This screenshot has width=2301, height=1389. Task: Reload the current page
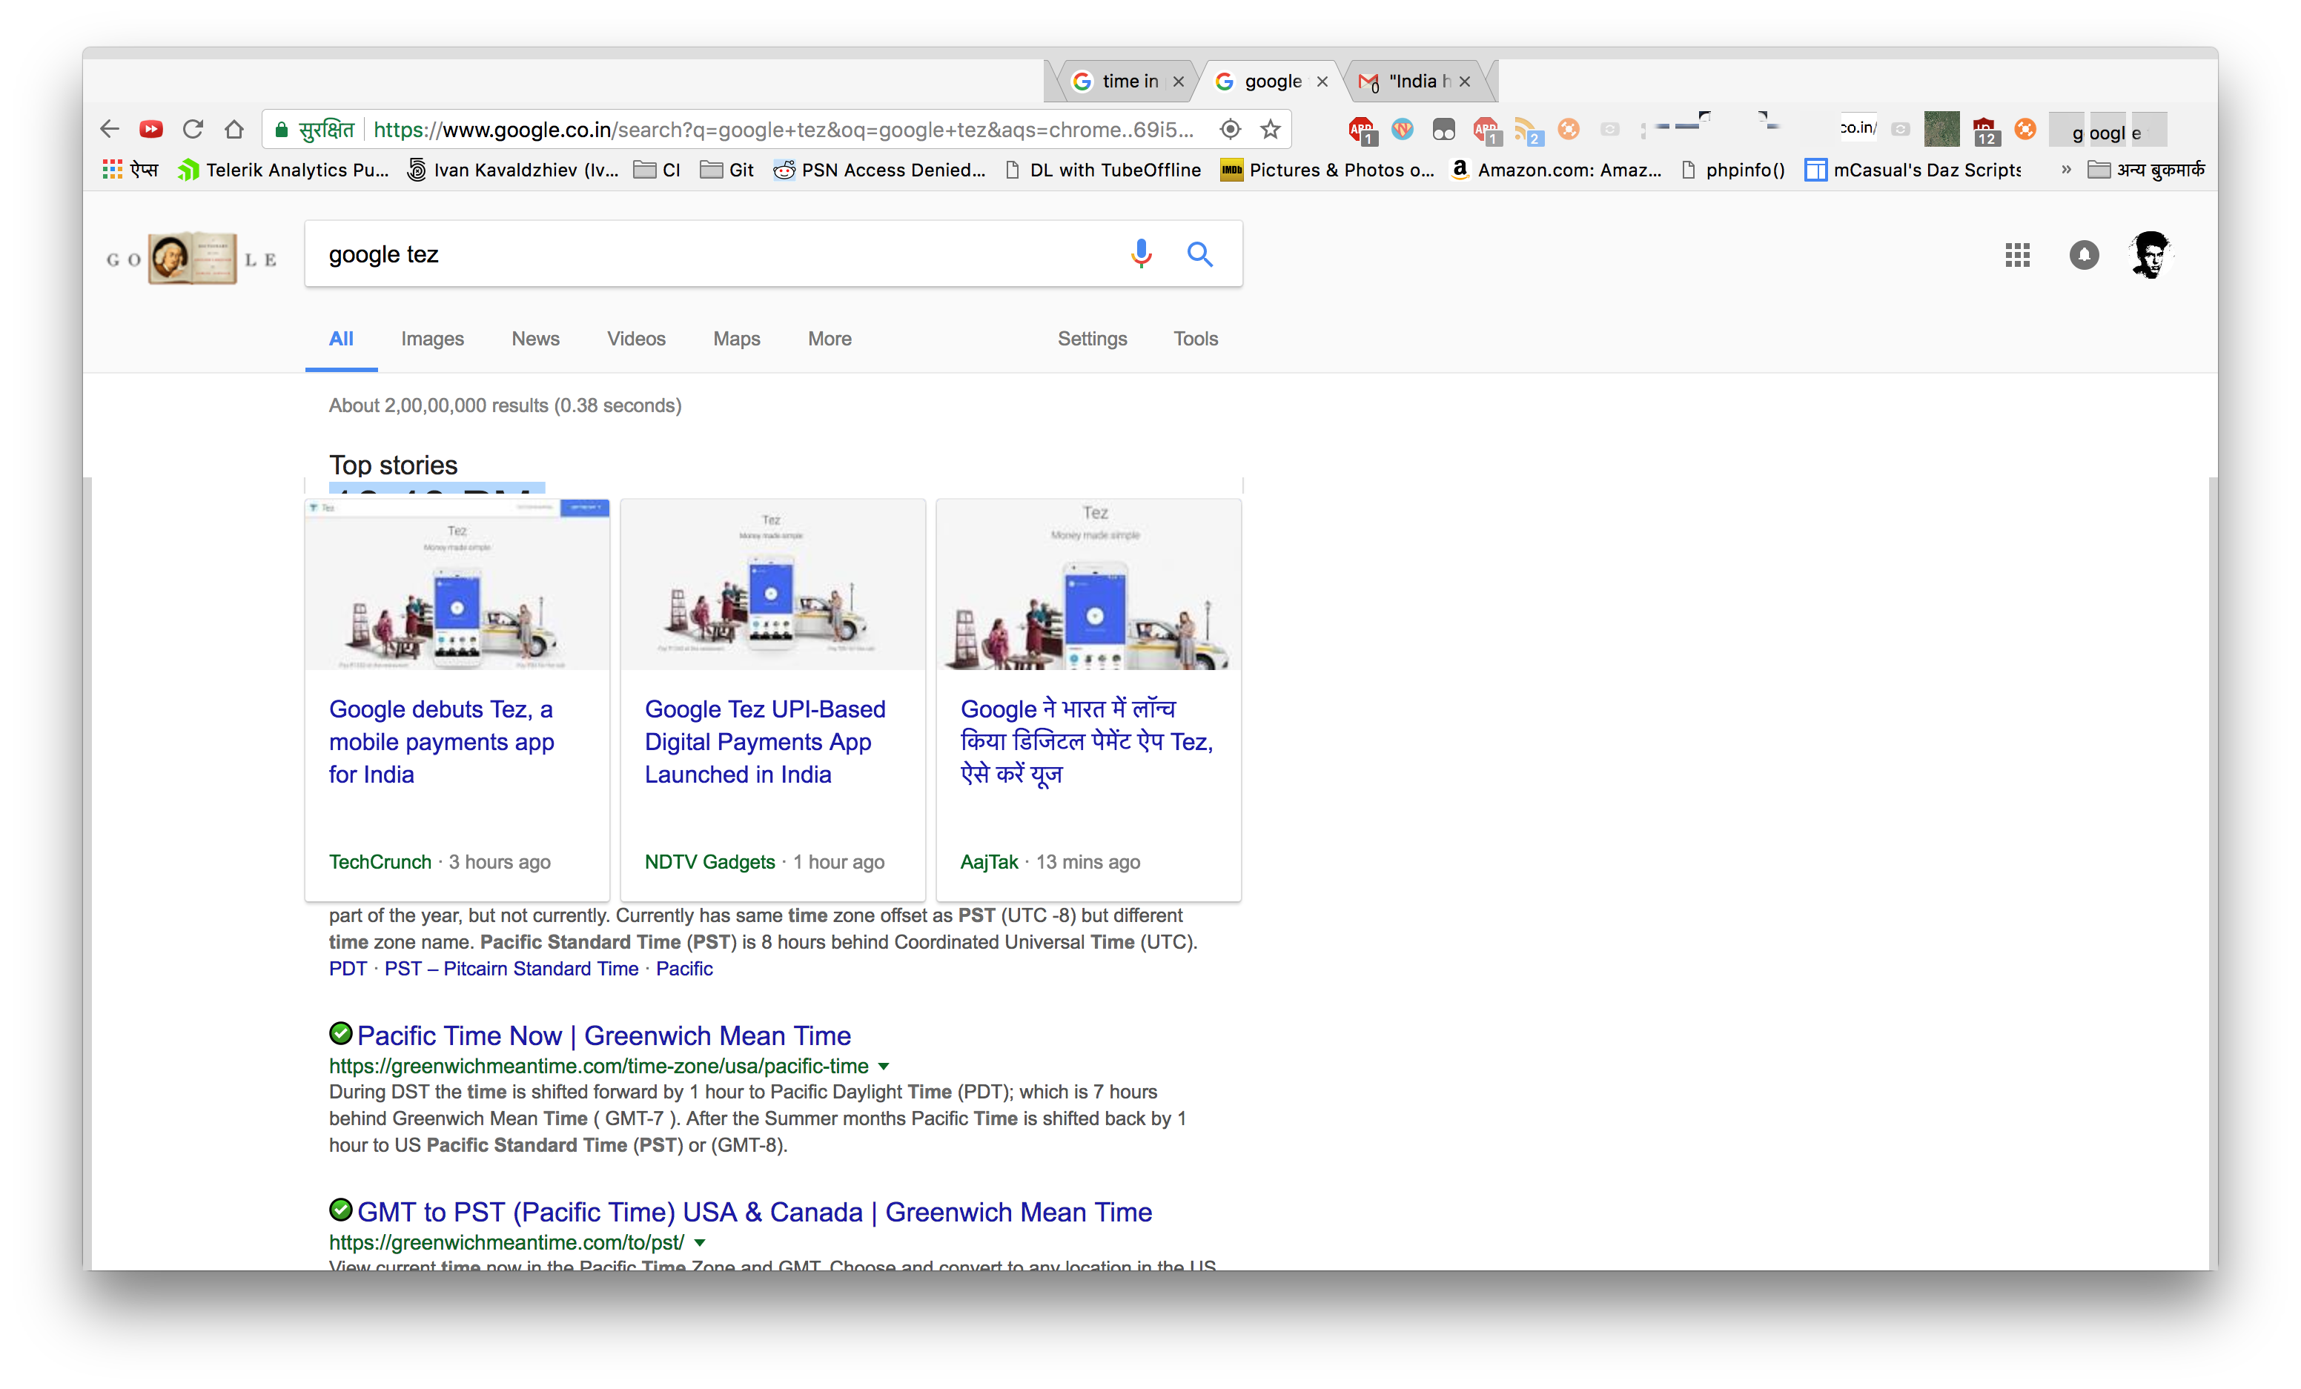click(193, 129)
